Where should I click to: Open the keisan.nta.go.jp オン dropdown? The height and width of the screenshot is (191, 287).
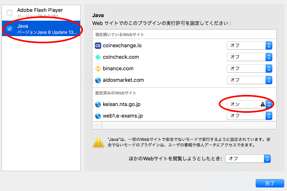click(x=249, y=104)
